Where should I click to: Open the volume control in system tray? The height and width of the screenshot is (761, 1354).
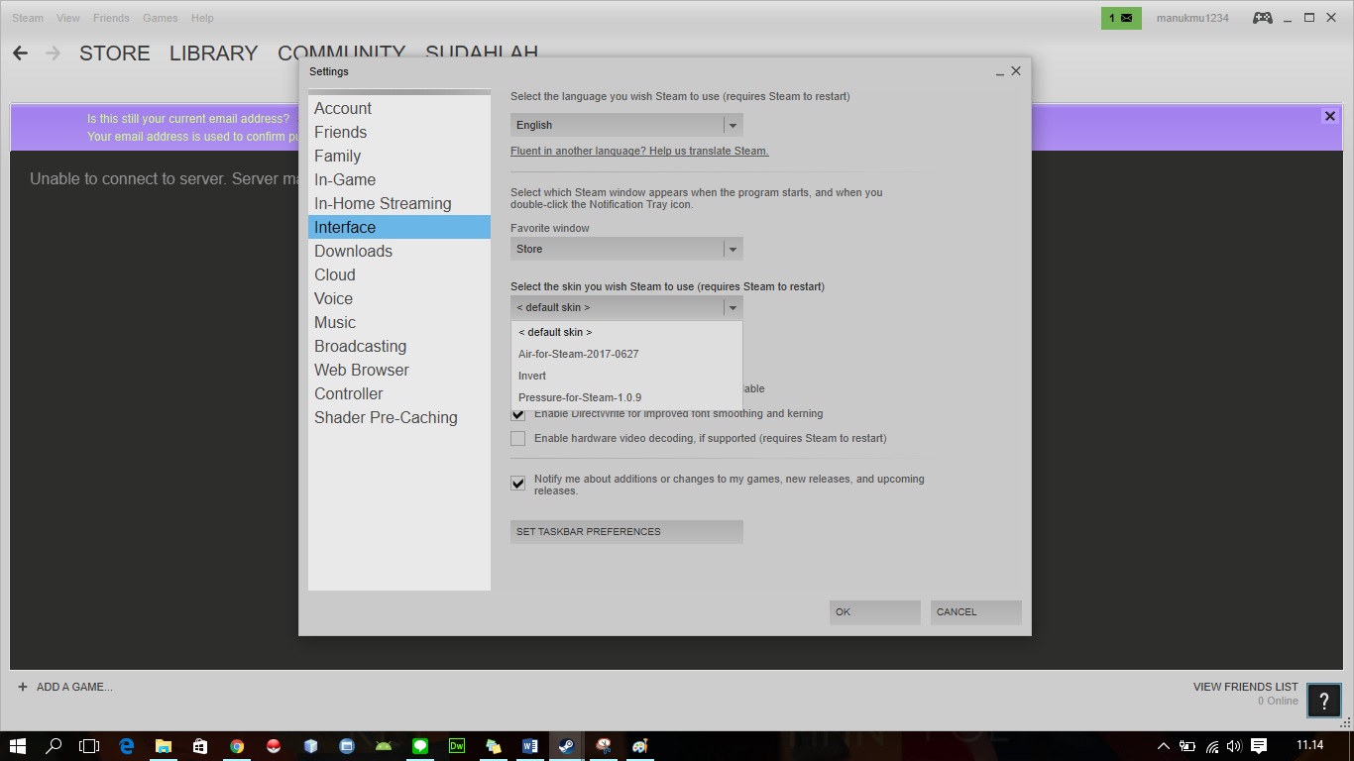pos(1234,746)
